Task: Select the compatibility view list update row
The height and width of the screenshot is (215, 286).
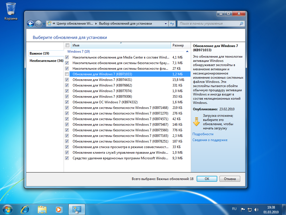Action: 127,147
